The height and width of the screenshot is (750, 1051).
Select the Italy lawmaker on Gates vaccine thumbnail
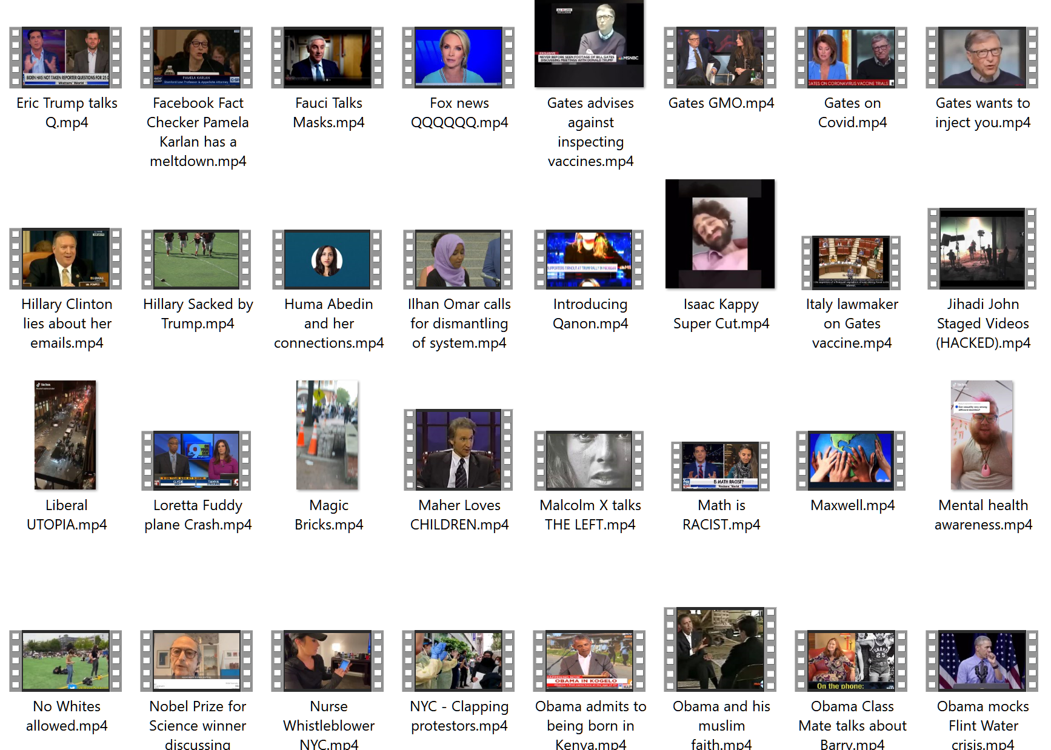click(x=852, y=263)
